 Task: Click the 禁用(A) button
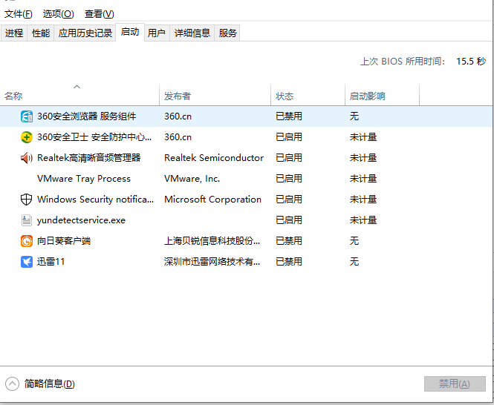[x=455, y=384]
